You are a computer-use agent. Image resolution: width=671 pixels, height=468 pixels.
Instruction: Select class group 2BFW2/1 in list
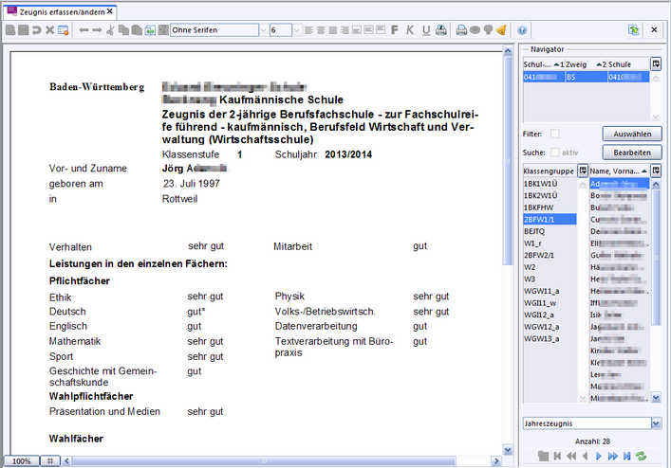point(541,254)
